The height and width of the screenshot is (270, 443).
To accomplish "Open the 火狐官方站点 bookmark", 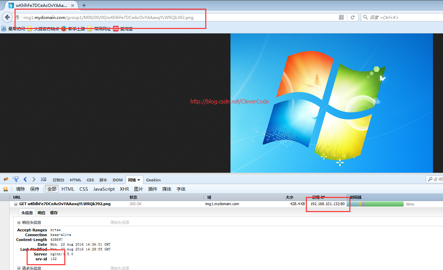I will pos(43,29).
